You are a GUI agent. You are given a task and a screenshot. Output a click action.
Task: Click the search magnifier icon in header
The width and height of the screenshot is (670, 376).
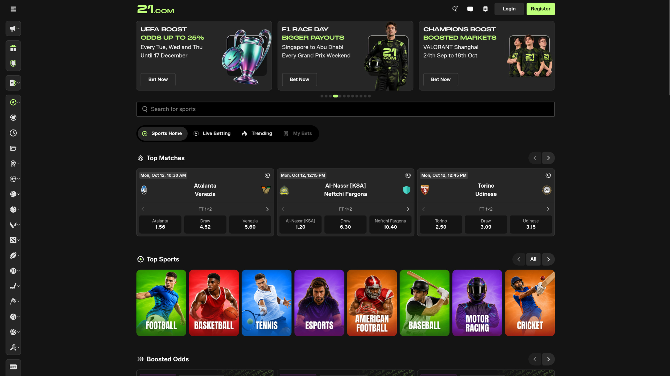[x=455, y=9]
